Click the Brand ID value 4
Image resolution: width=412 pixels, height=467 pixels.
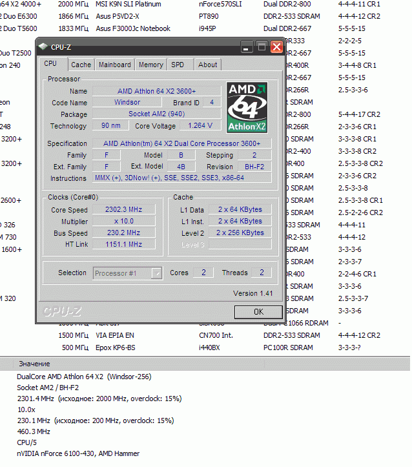click(x=212, y=102)
